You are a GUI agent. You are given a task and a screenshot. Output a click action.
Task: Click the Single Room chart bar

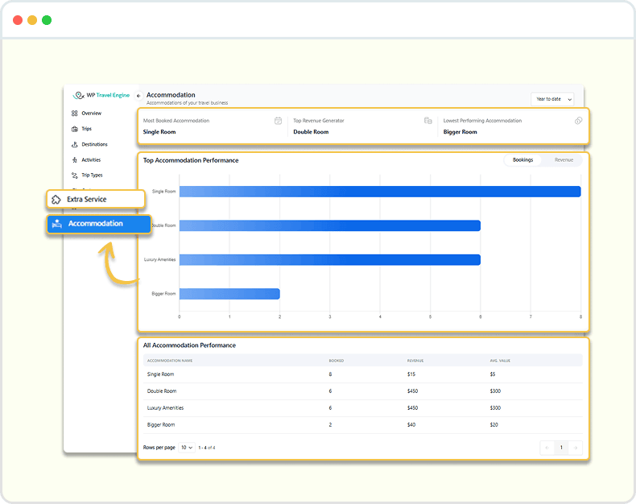coord(380,192)
